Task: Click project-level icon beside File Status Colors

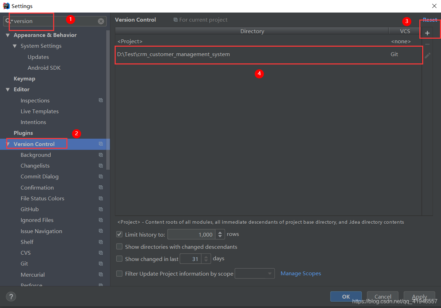Action: 101,198
